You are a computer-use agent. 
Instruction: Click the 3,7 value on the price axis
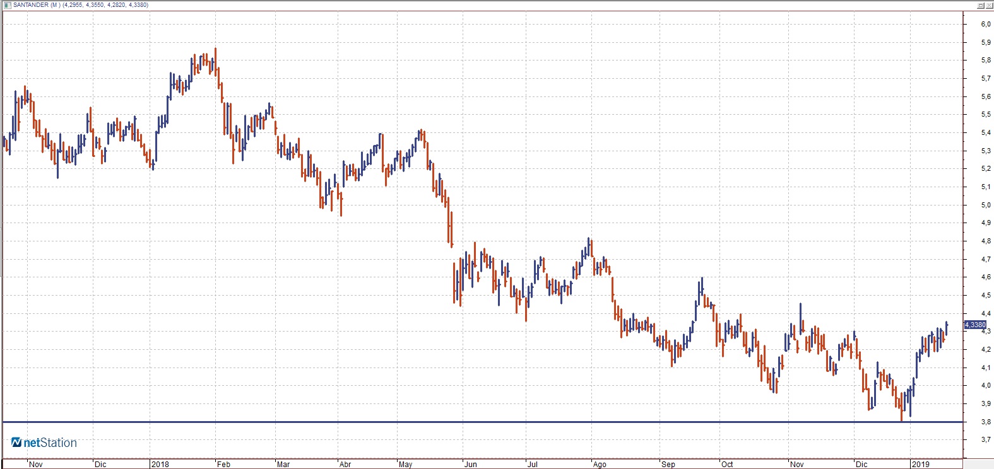(x=986, y=440)
